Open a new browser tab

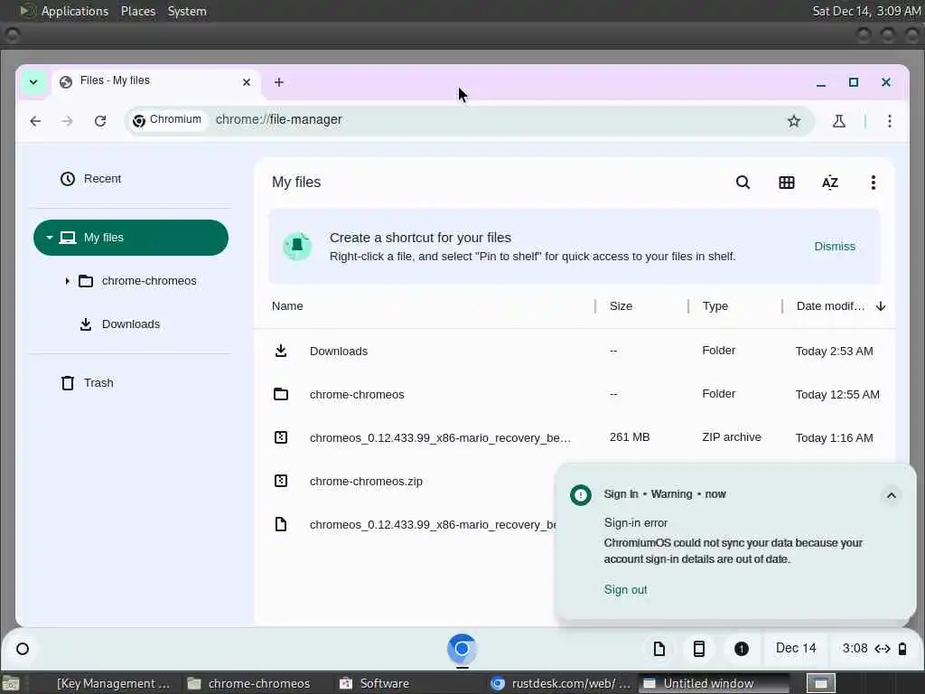[x=279, y=82]
